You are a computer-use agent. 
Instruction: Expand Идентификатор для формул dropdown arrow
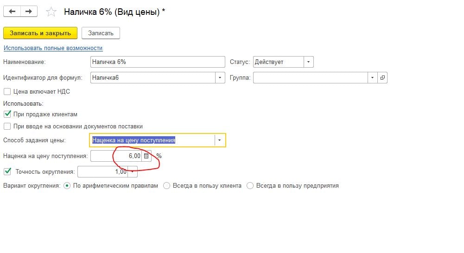tap(220, 78)
